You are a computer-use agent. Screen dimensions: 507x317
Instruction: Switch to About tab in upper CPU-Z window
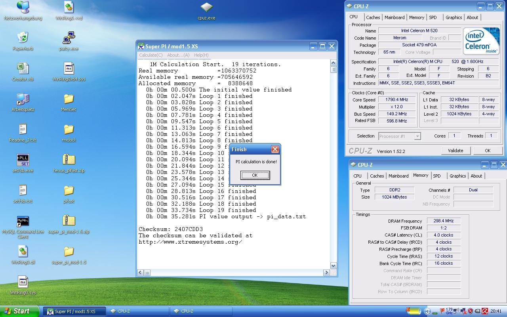(472, 17)
